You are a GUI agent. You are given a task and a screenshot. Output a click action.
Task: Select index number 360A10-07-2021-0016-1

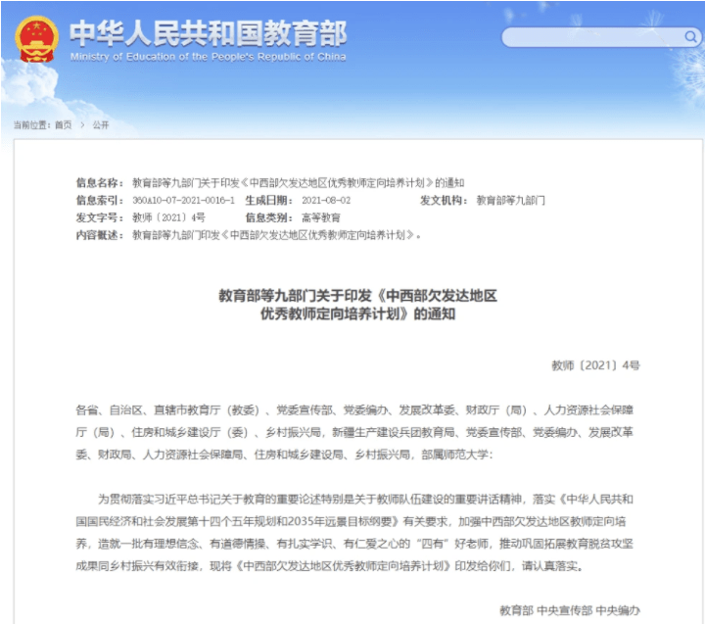click(x=183, y=201)
